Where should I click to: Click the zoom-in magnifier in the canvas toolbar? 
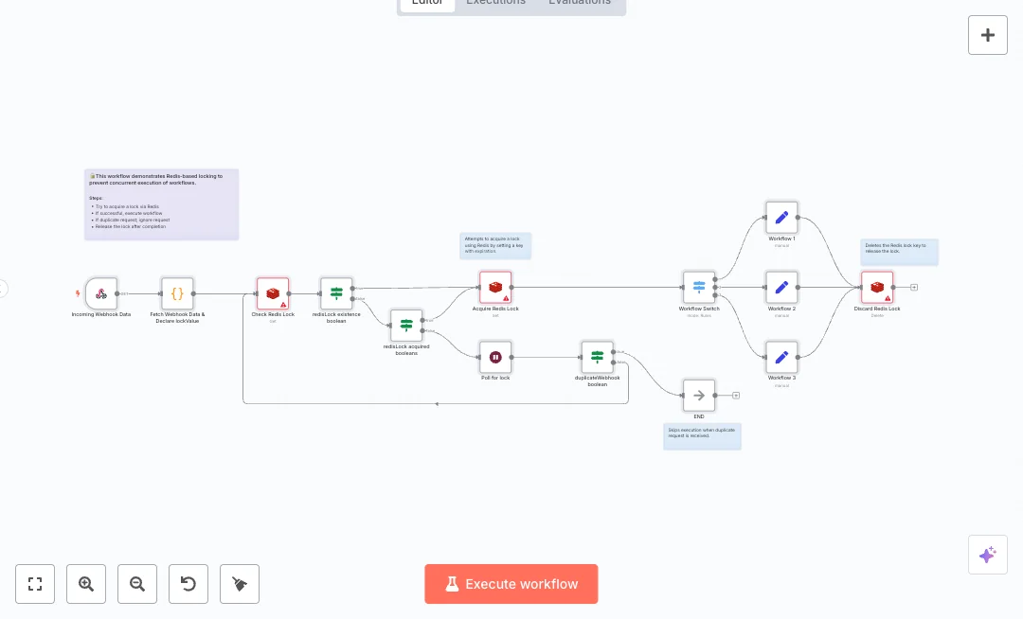tap(86, 584)
